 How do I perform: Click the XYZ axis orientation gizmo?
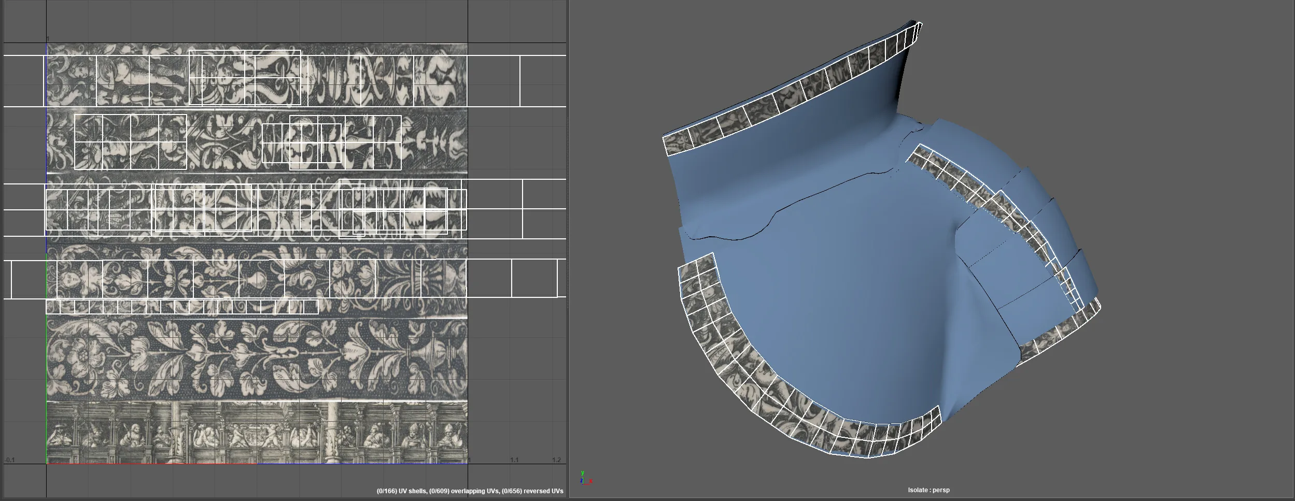[x=585, y=478]
